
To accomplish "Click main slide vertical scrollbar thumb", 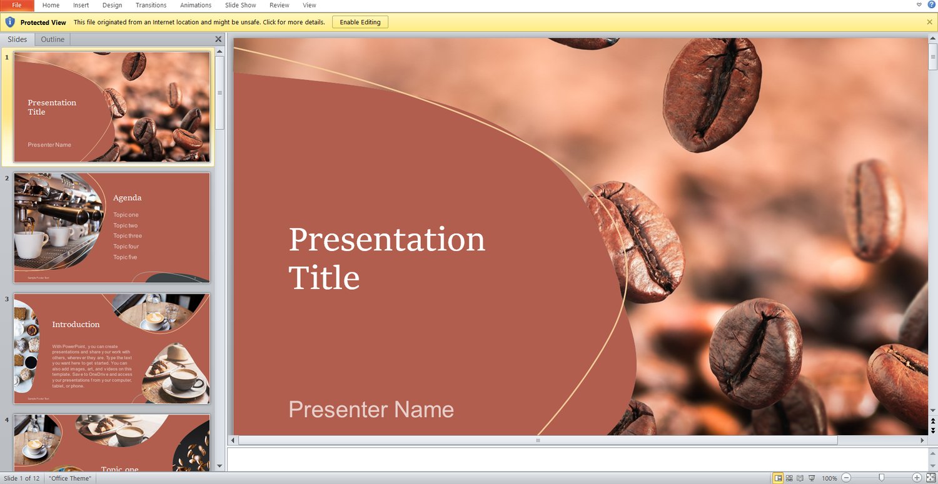I will [932, 57].
